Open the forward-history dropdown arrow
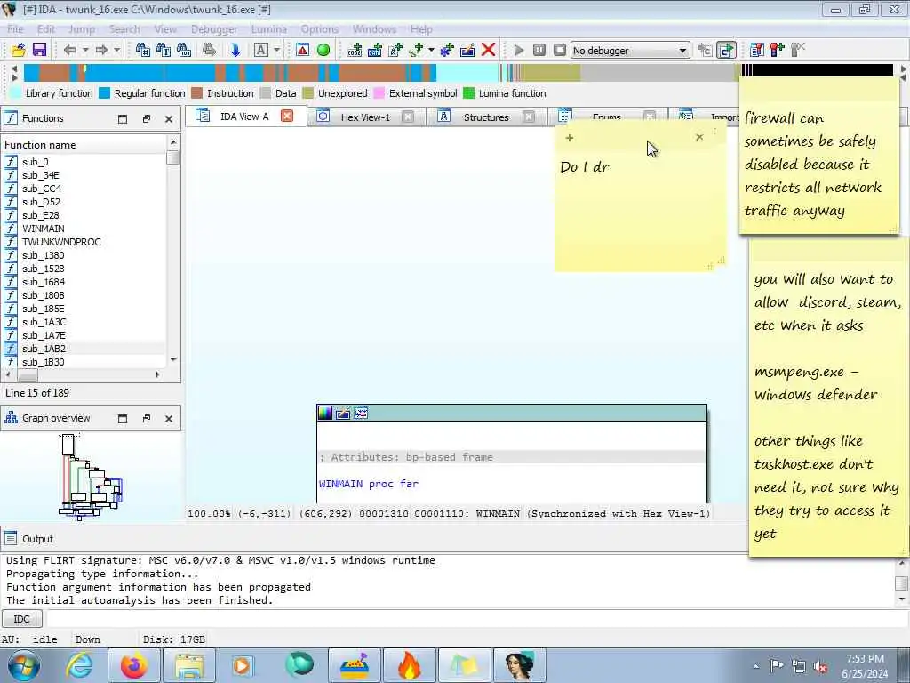This screenshot has height=683, width=910. click(116, 50)
